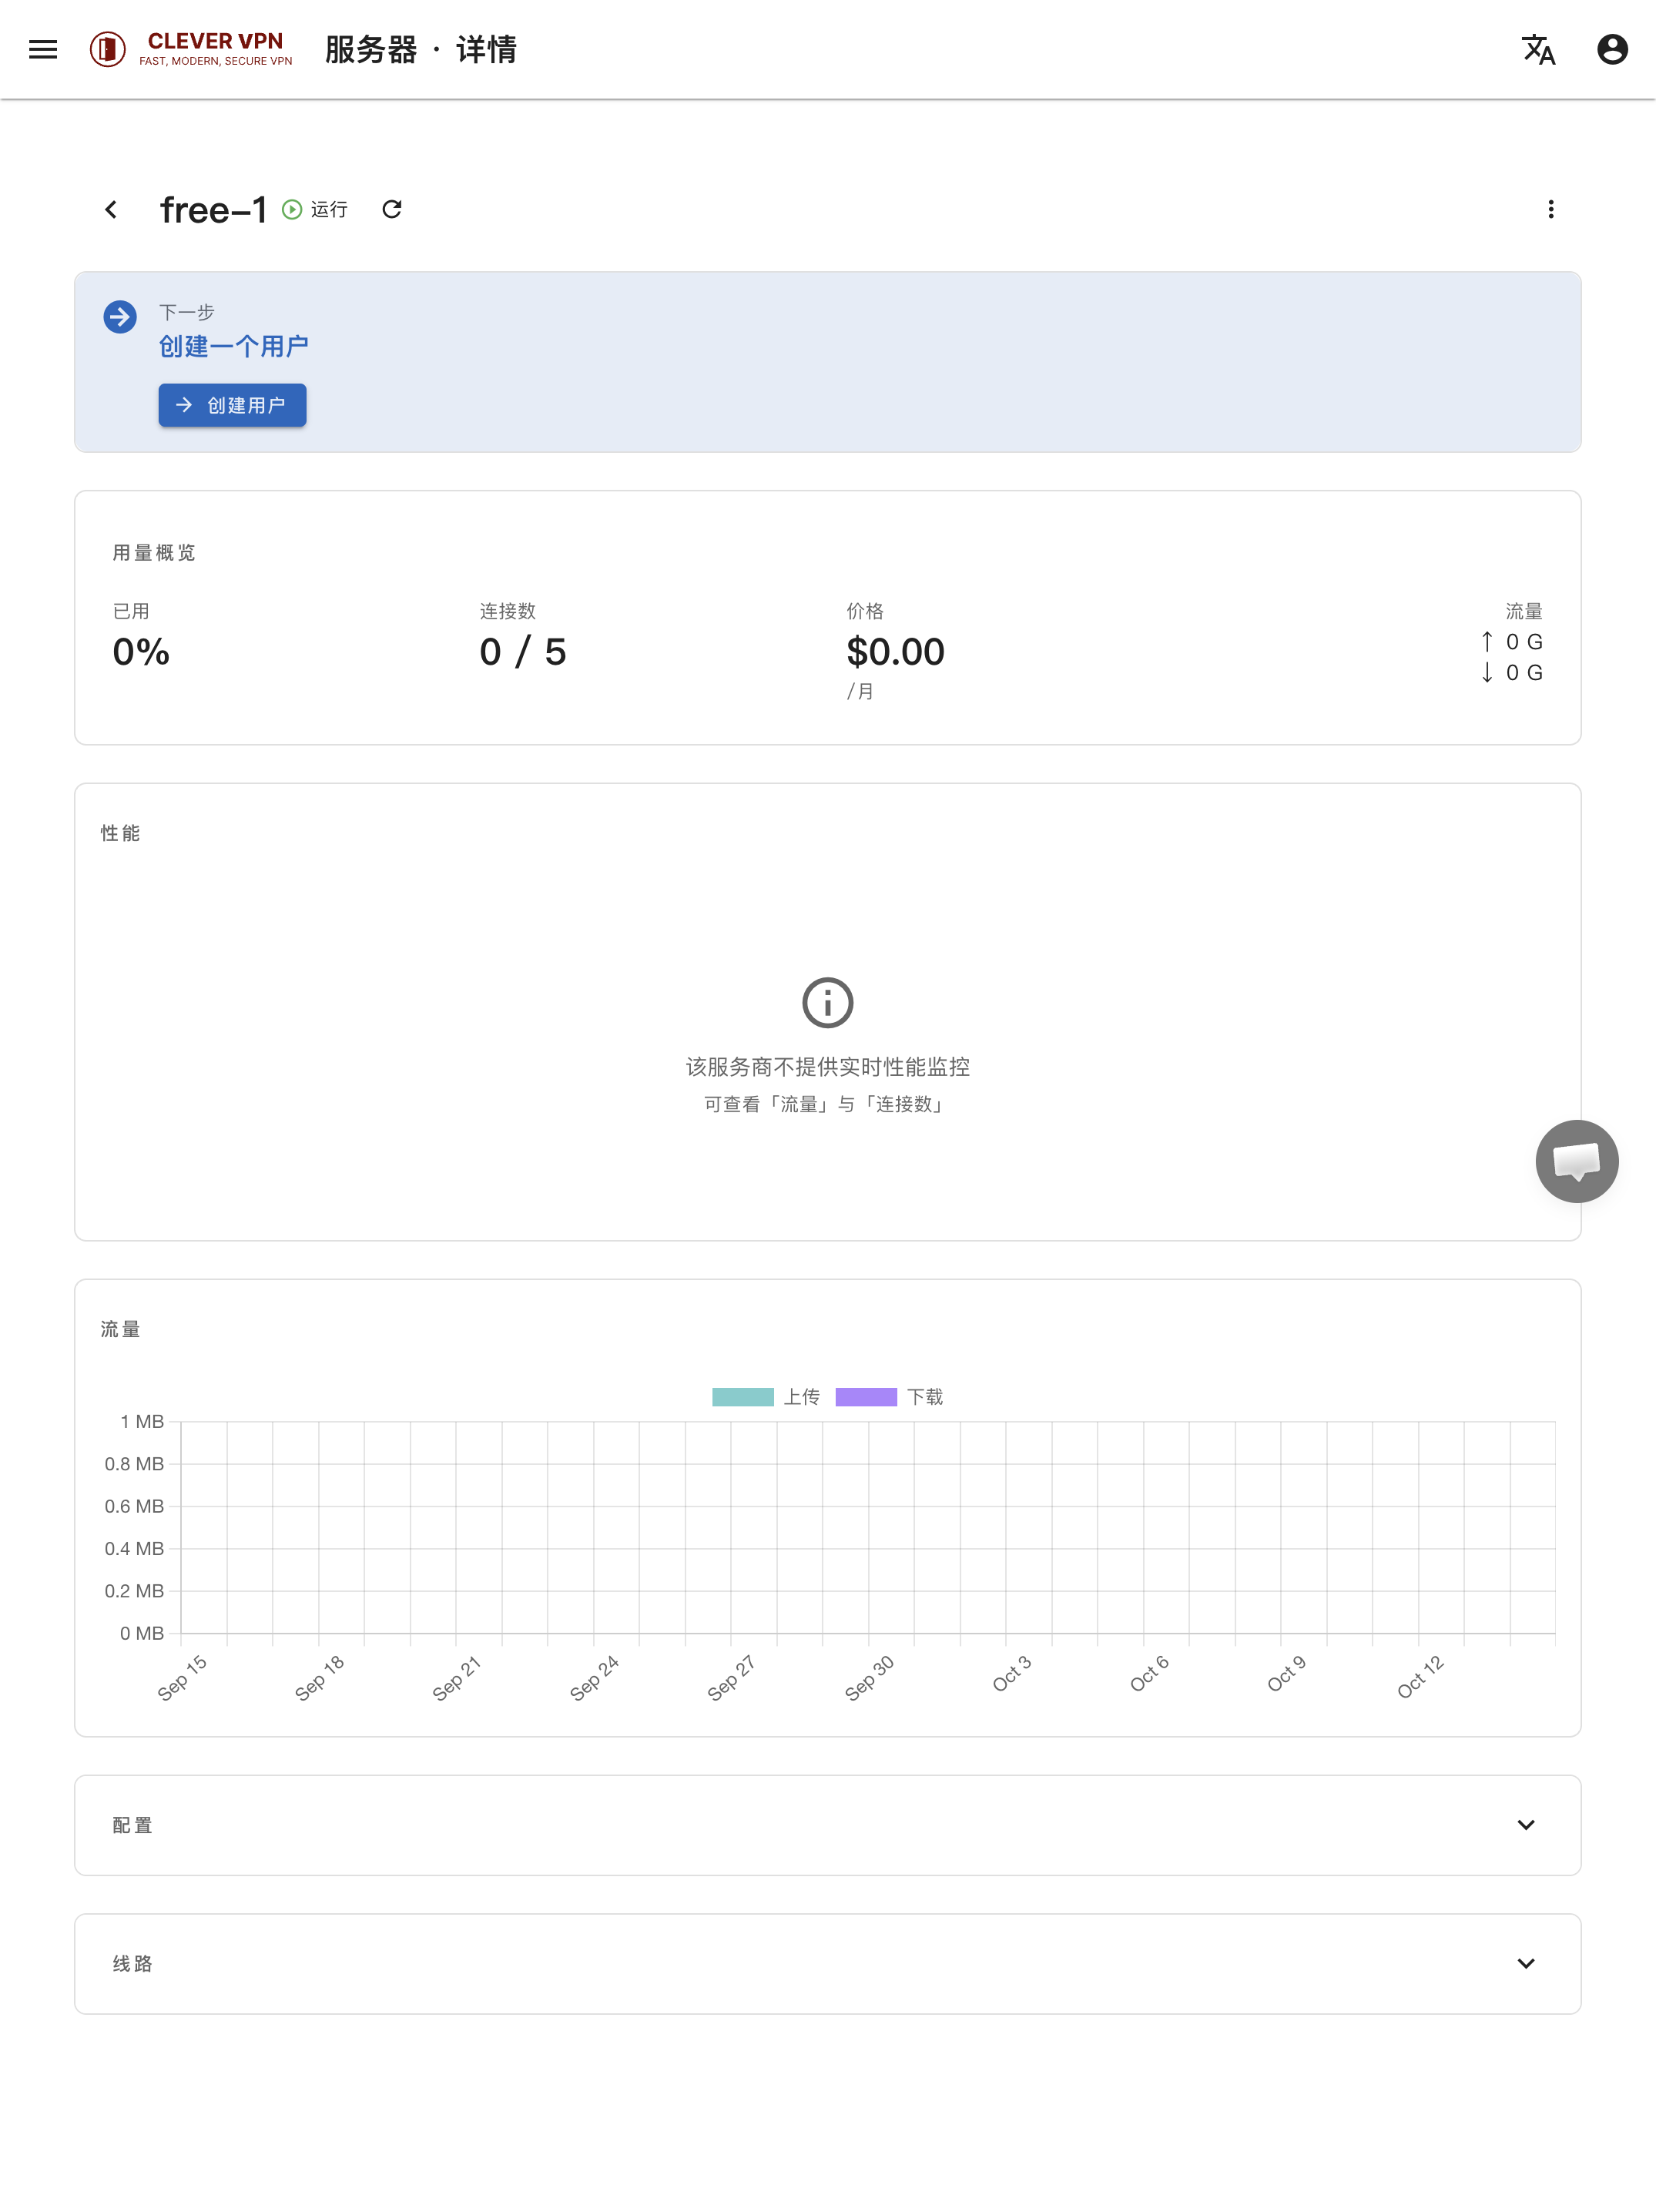Image resolution: width=1656 pixels, height=2212 pixels.
Task: Click the Clever VPN logo
Action: pyautogui.click(x=191, y=49)
